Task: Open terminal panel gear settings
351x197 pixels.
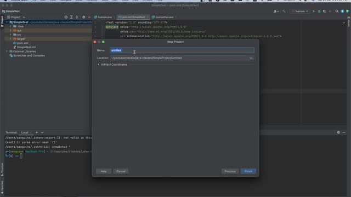Action: click(x=338, y=132)
